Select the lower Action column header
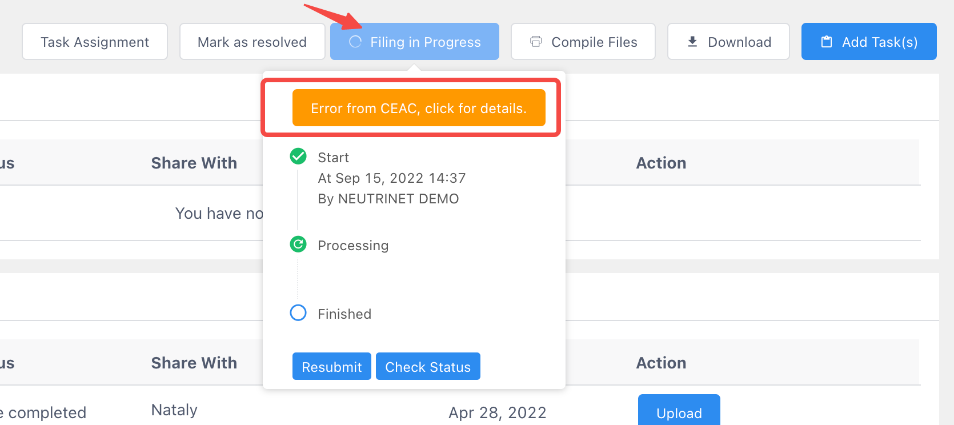 [x=661, y=363]
